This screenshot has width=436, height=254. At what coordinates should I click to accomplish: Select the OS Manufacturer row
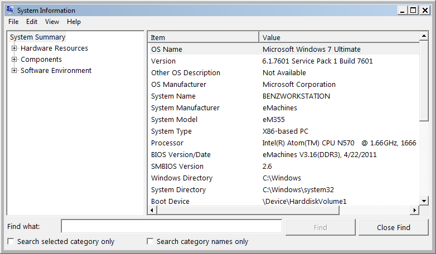point(284,84)
